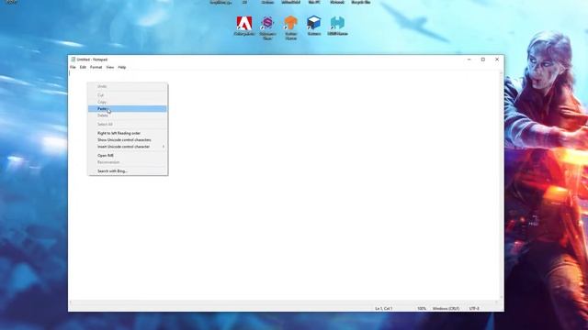Click the Ln 1, Col 1 status bar entry

[x=384, y=309]
